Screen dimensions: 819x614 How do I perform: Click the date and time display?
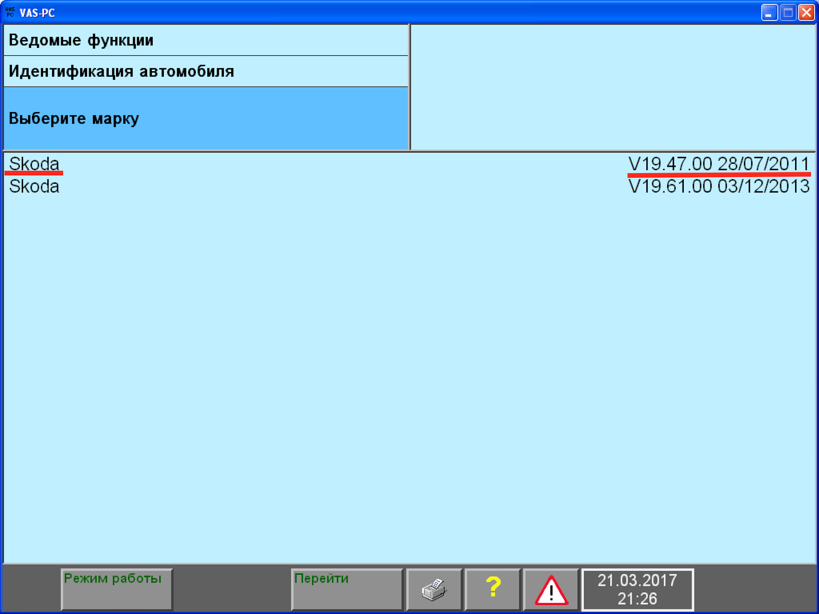click(637, 589)
